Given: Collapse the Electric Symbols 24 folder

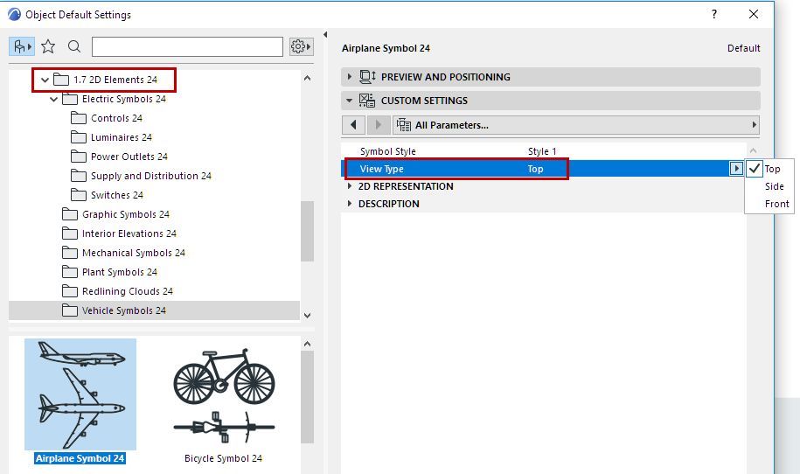Looking at the screenshot, I should (53, 100).
